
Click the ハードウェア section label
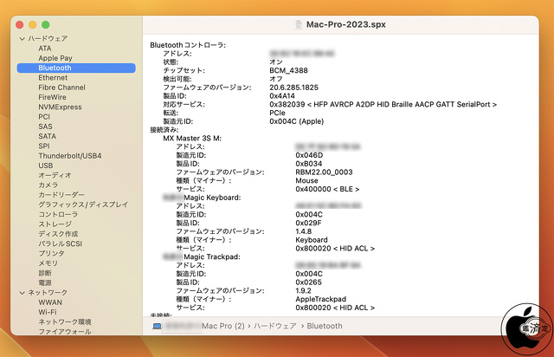point(48,39)
